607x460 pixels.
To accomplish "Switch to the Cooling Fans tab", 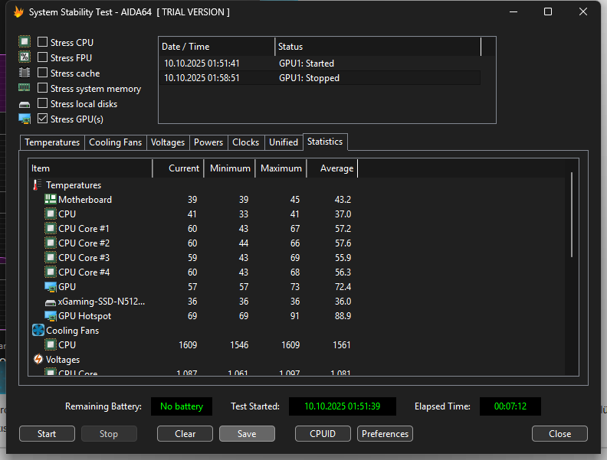I will point(116,142).
